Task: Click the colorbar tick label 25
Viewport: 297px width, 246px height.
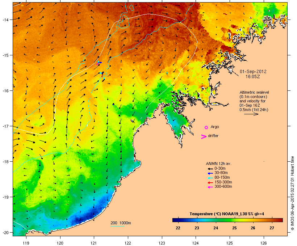Action: pos(234,228)
